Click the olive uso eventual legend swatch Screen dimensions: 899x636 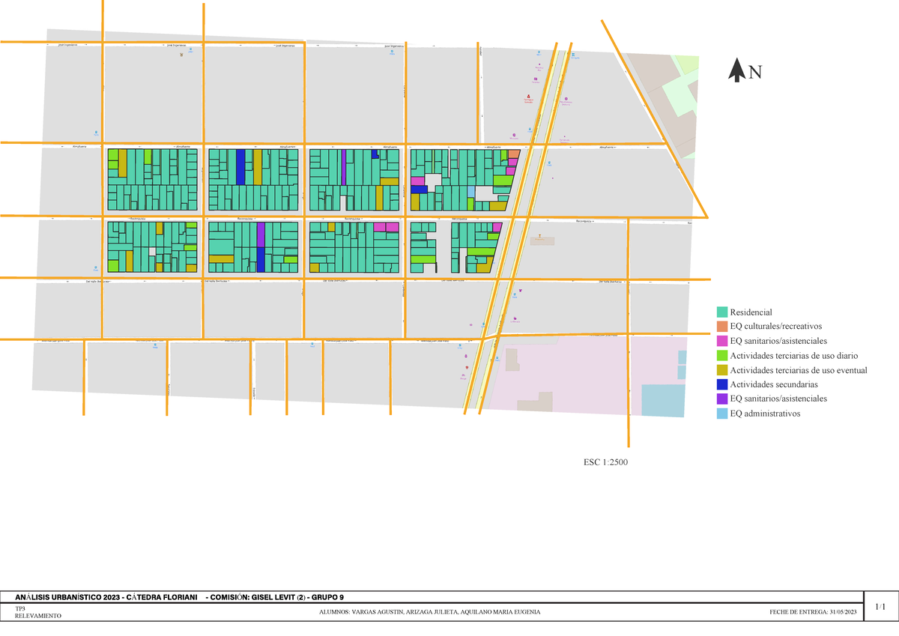[x=722, y=370]
